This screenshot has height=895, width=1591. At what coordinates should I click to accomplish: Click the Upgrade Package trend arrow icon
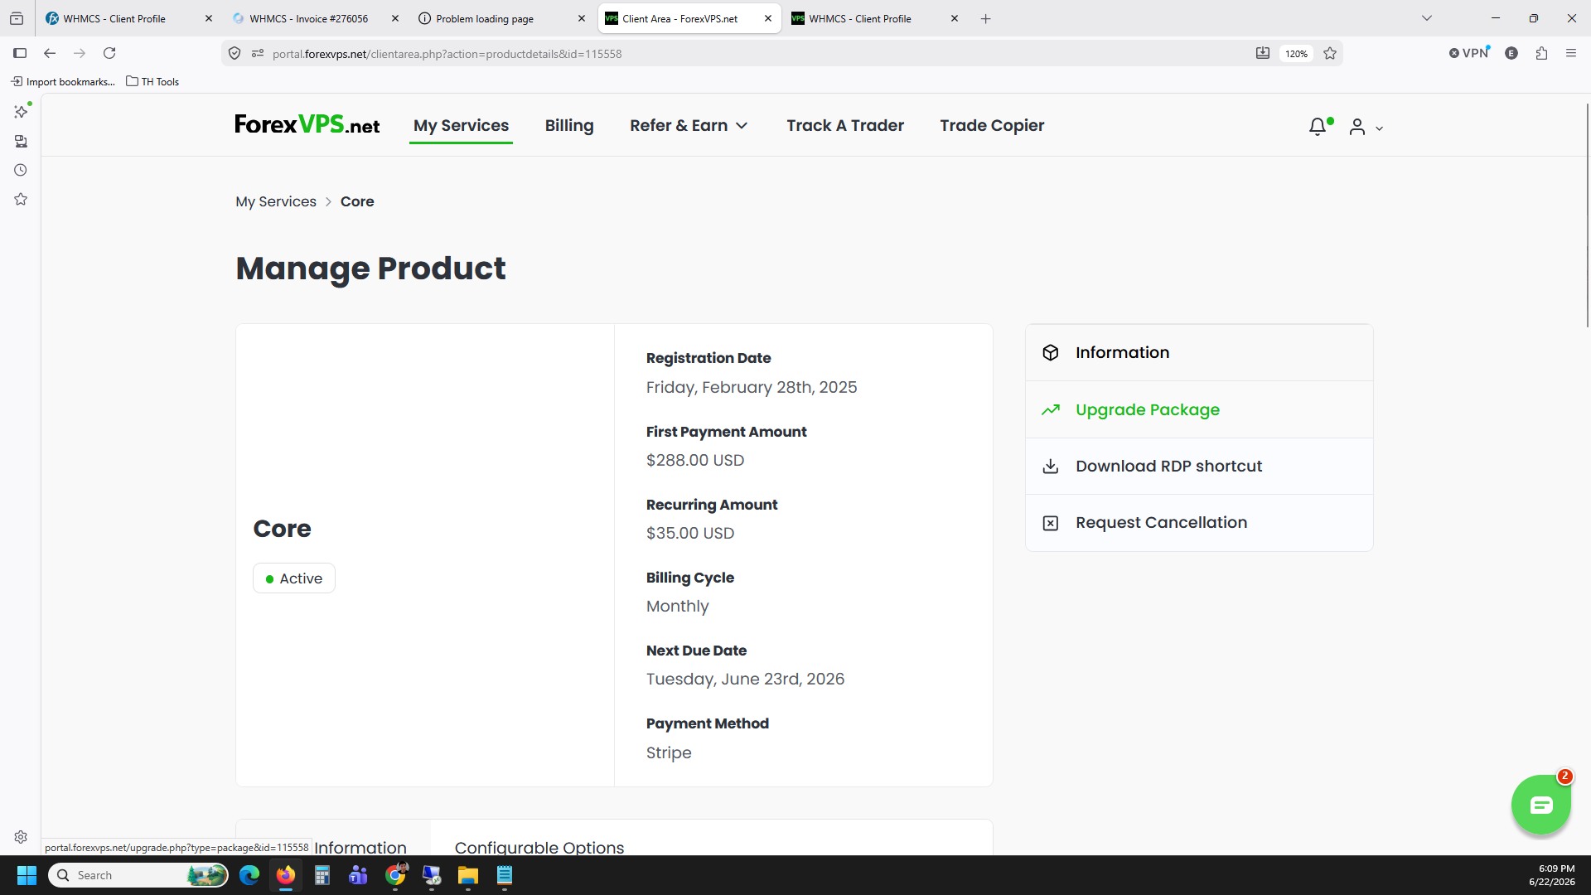pos(1050,409)
